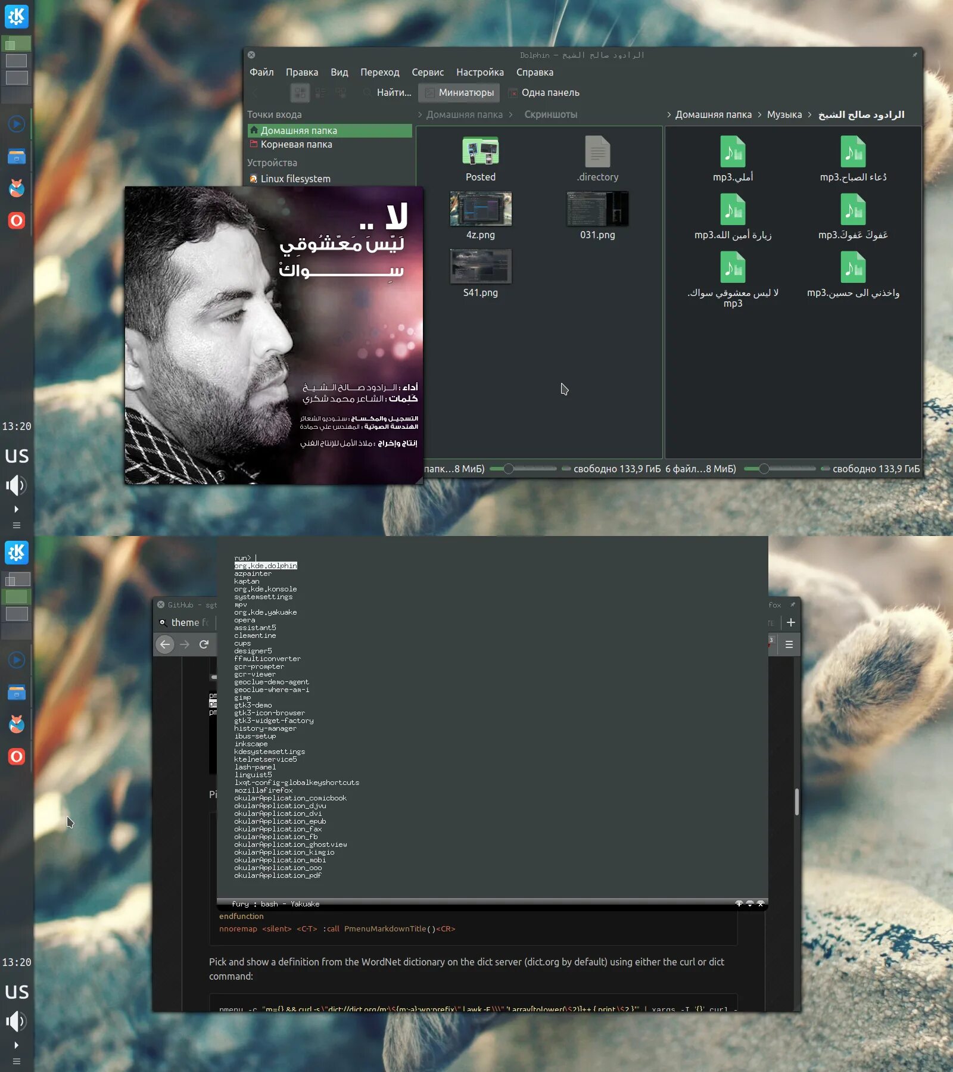953x1072 pixels.
Task: Select Домашняя папка in the Places sidebar
Action: pyautogui.click(x=330, y=130)
